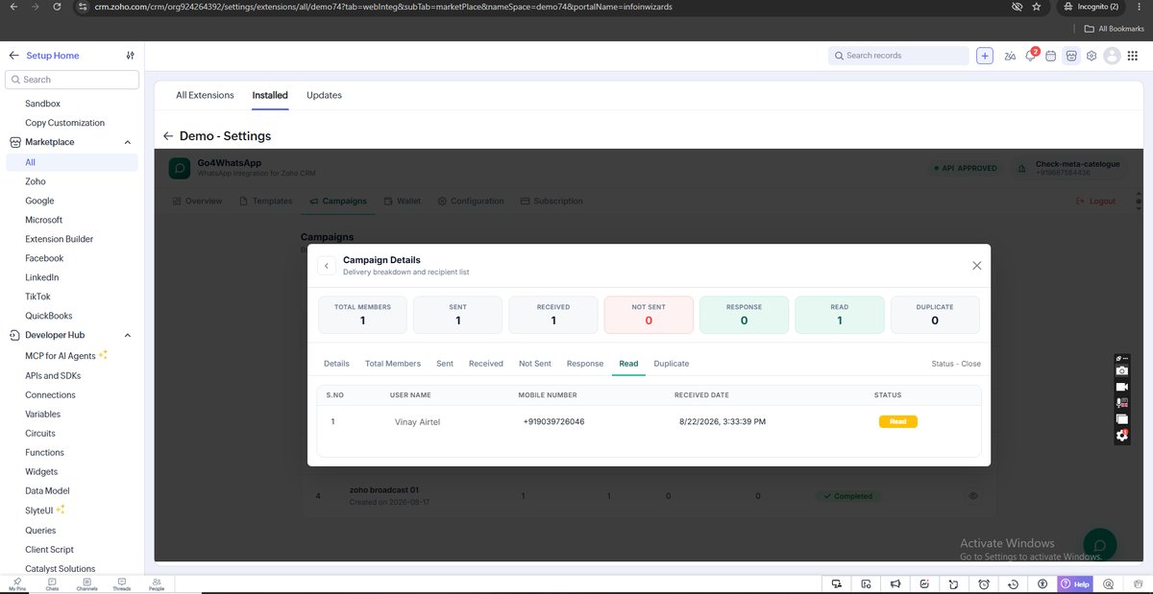Viewport: 1153px width, 594px height.
Task: Click the Total Members stat card
Action: tap(362, 315)
